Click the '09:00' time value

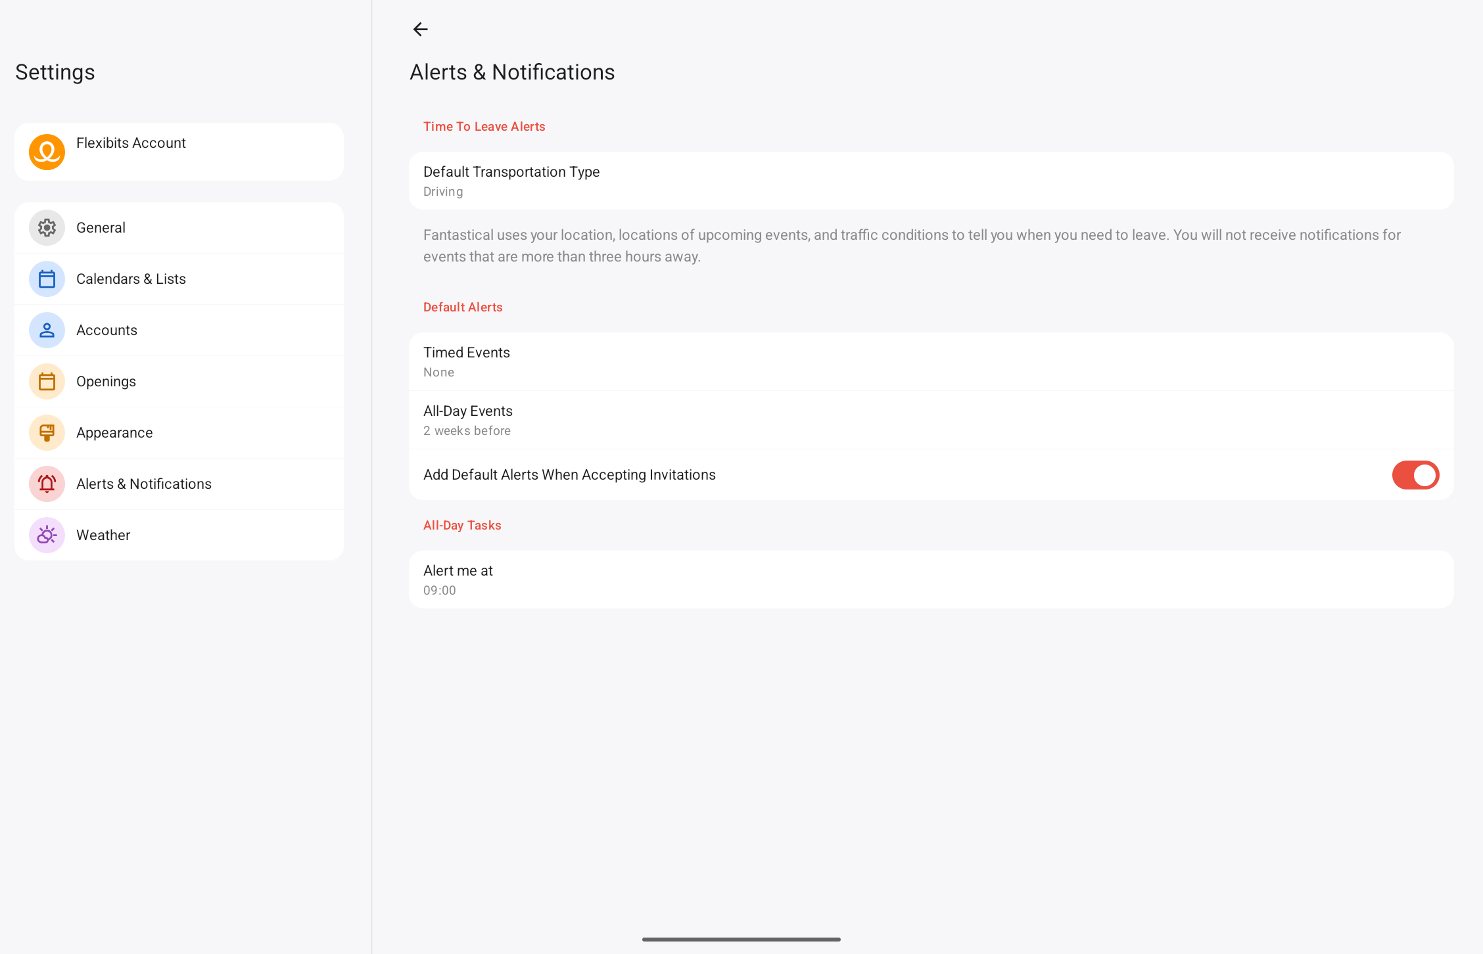(440, 590)
